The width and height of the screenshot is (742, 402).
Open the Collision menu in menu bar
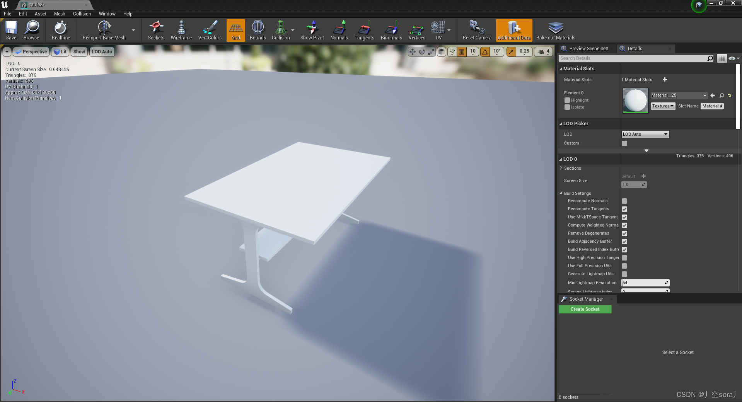click(82, 14)
